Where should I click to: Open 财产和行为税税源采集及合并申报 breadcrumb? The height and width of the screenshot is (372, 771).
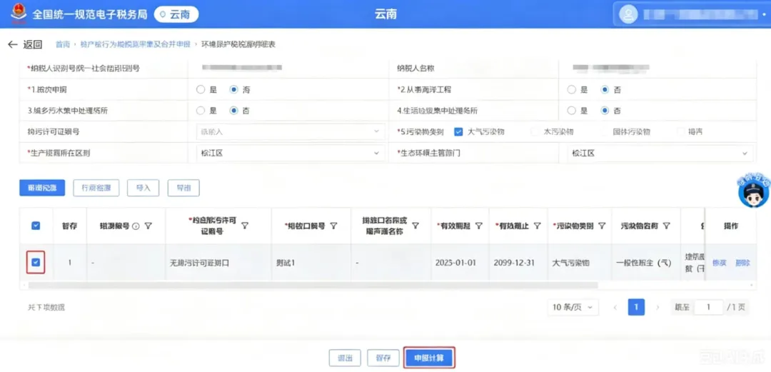pos(135,45)
